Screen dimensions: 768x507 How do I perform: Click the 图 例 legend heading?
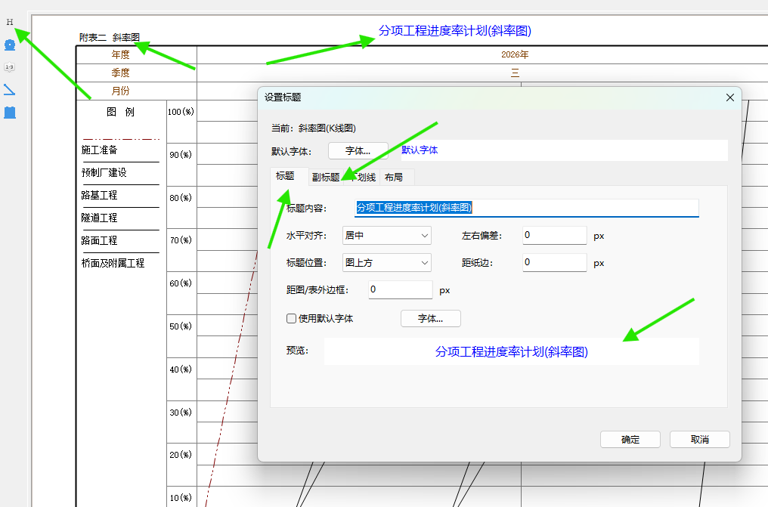pos(120,112)
